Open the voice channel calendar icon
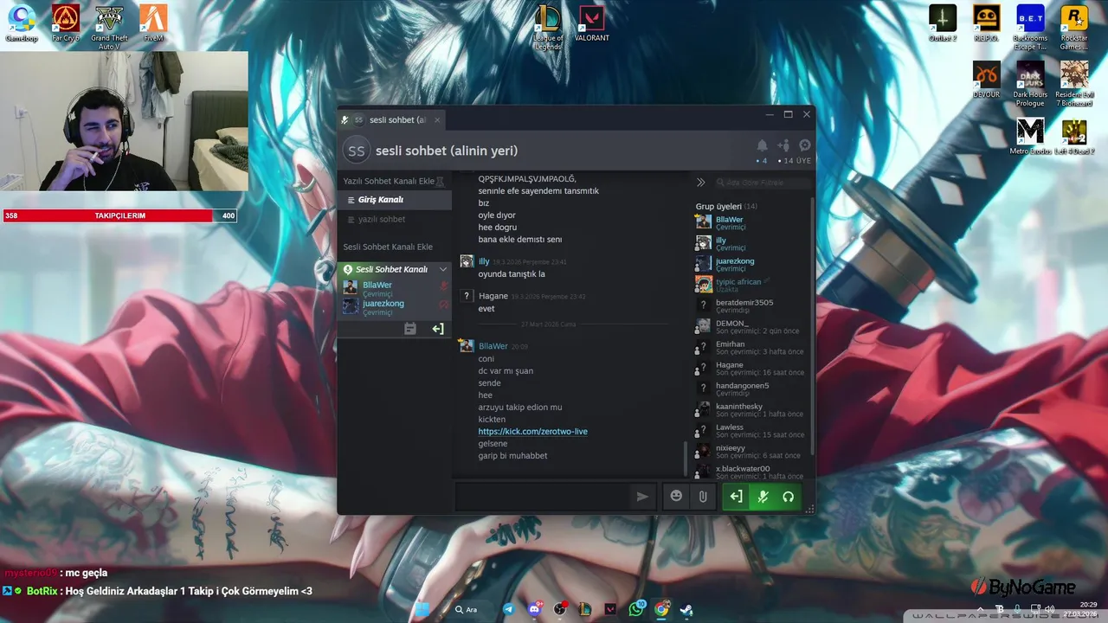Image resolution: width=1108 pixels, height=623 pixels. pyautogui.click(x=410, y=329)
